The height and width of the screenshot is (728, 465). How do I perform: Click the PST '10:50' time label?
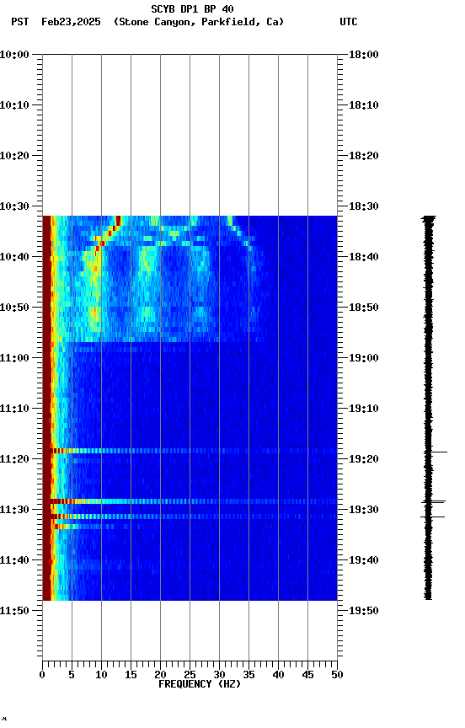(14, 308)
